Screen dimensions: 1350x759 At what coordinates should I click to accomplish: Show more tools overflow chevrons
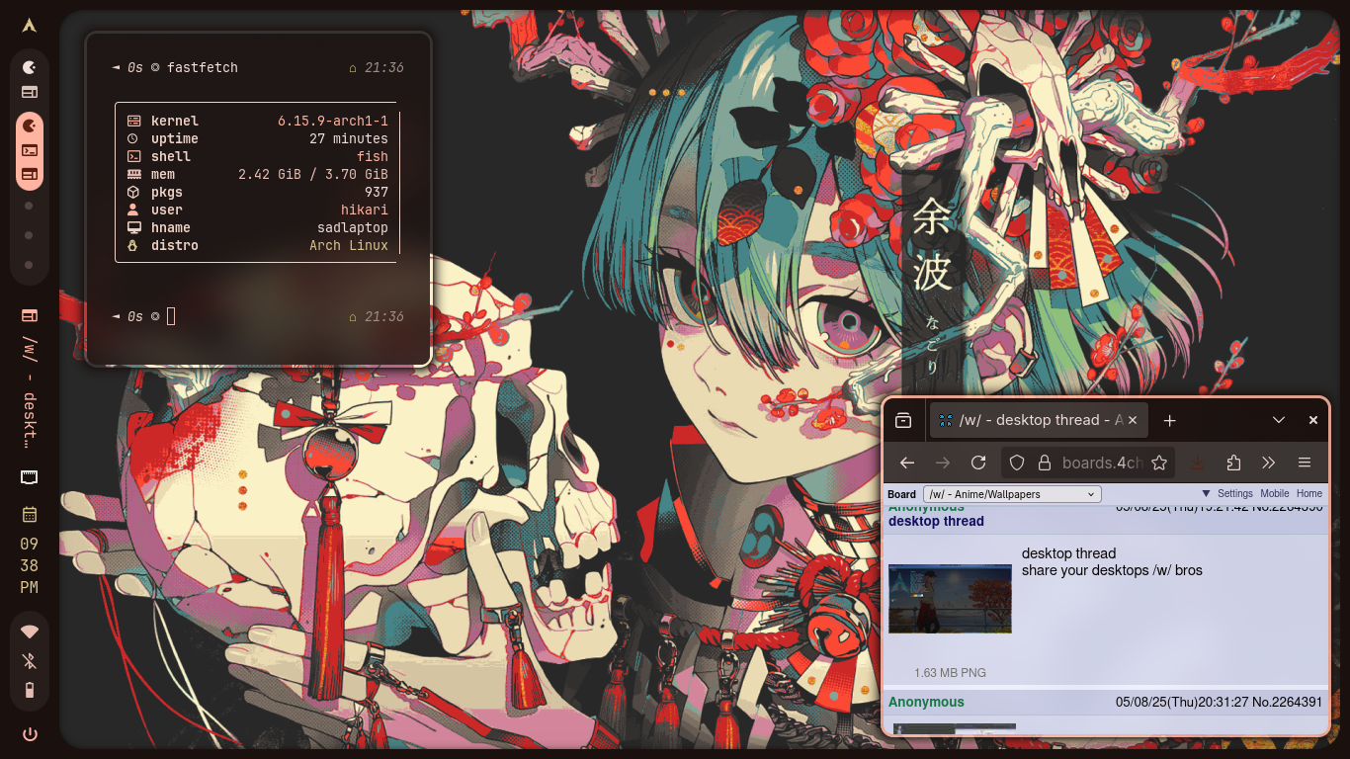point(1269,463)
